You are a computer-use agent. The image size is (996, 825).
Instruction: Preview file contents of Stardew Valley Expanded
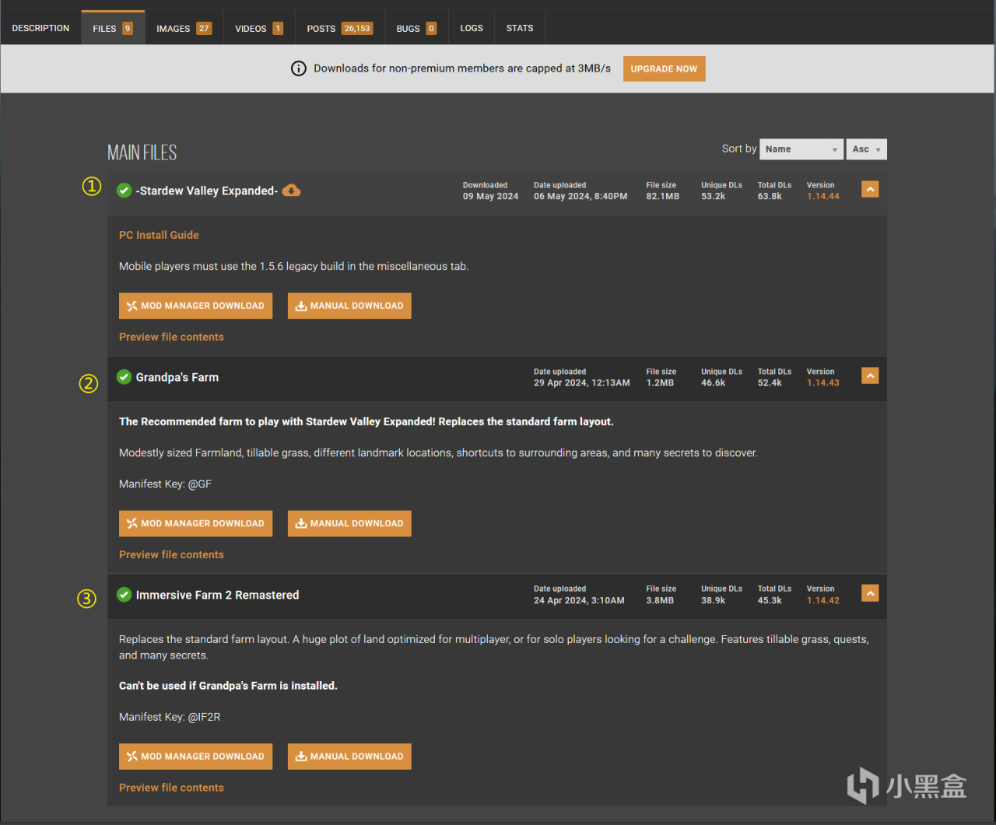[171, 337]
